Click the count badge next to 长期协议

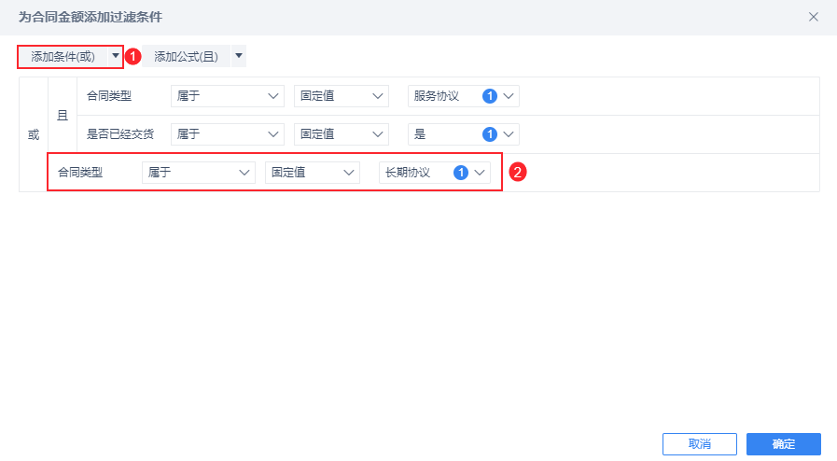tap(460, 173)
